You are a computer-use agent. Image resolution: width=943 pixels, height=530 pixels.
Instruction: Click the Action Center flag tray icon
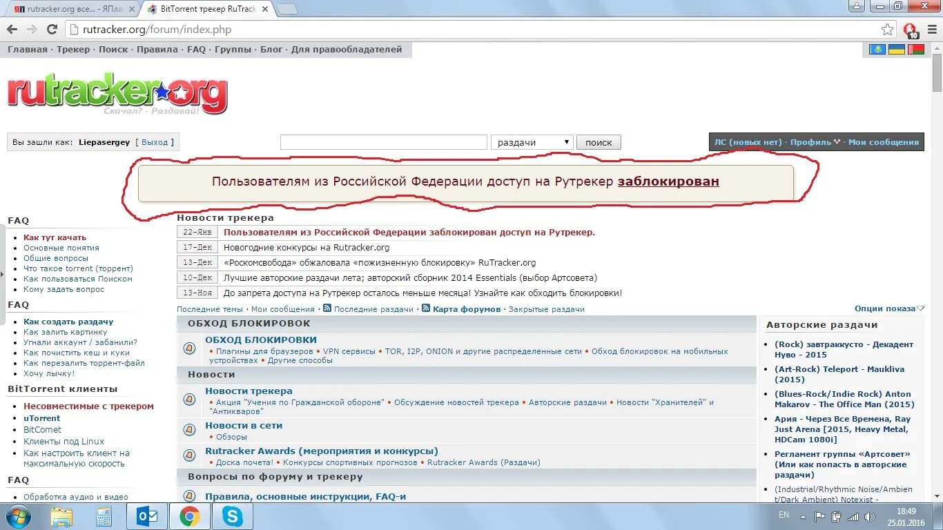tap(820, 516)
